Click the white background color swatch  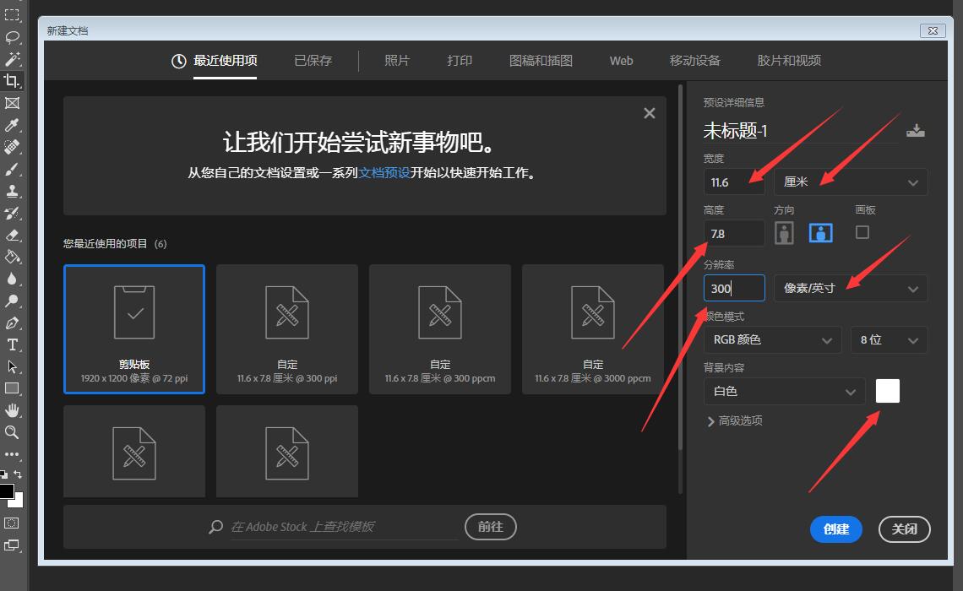[888, 391]
